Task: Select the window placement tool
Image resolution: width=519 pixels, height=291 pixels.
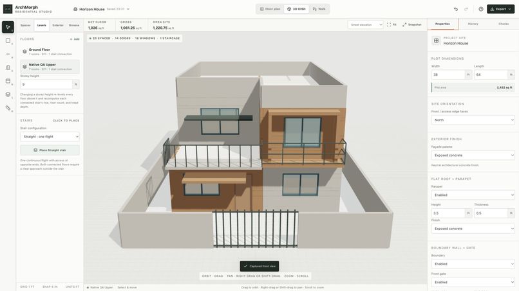Action: coord(8,81)
